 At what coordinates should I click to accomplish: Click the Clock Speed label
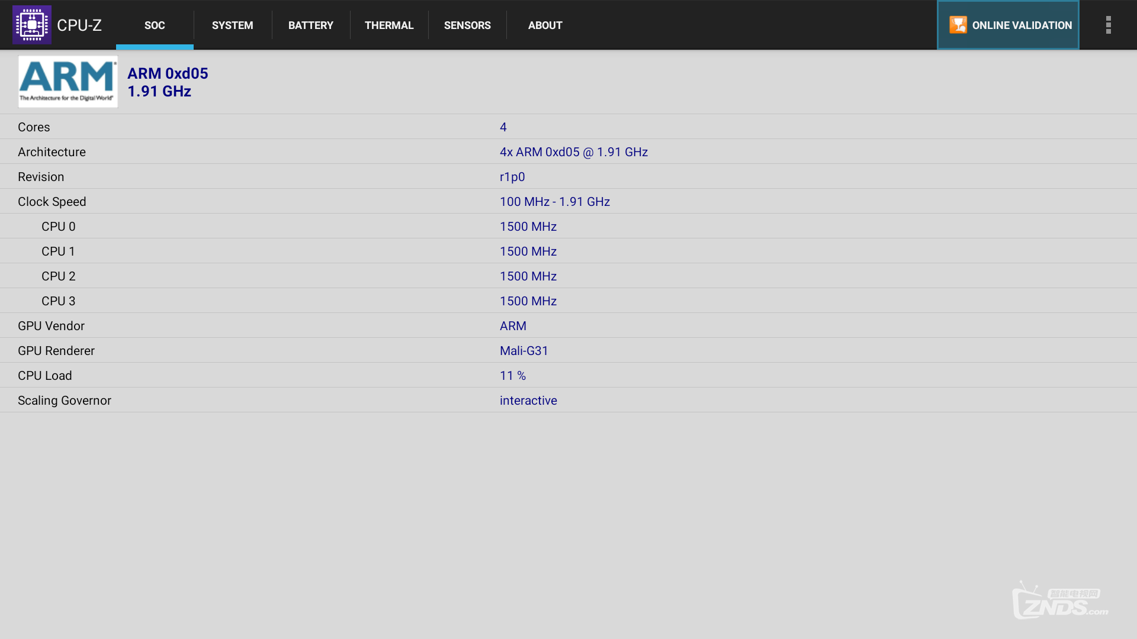52,202
